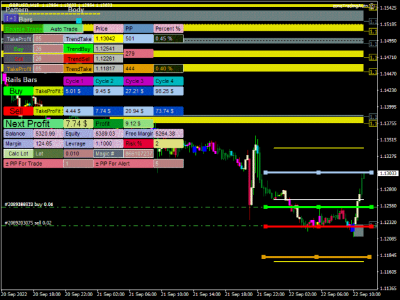Click the buy 0.04 order line label
Image resolution: width=400 pixels, height=300 pixels.
pos(29,205)
